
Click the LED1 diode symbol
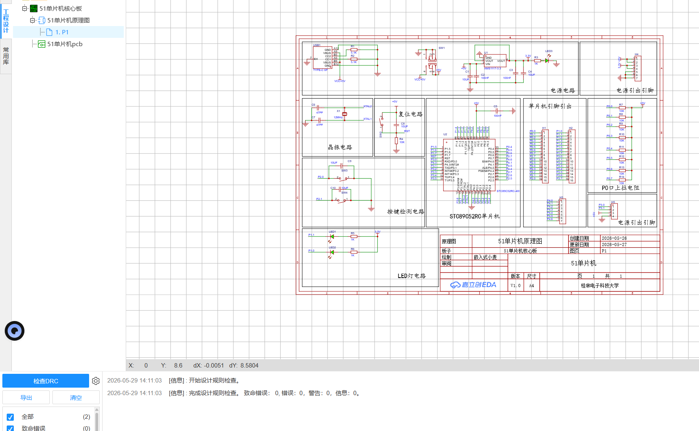(332, 237)
